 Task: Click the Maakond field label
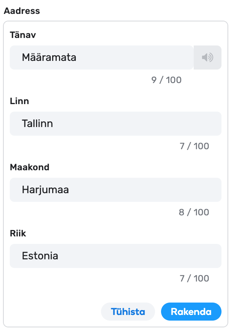[x=30, y=167]
